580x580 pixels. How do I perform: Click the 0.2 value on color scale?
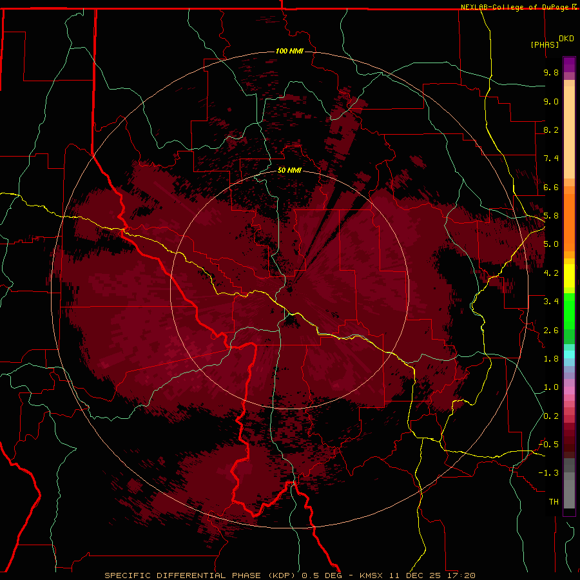pos(551,416)
